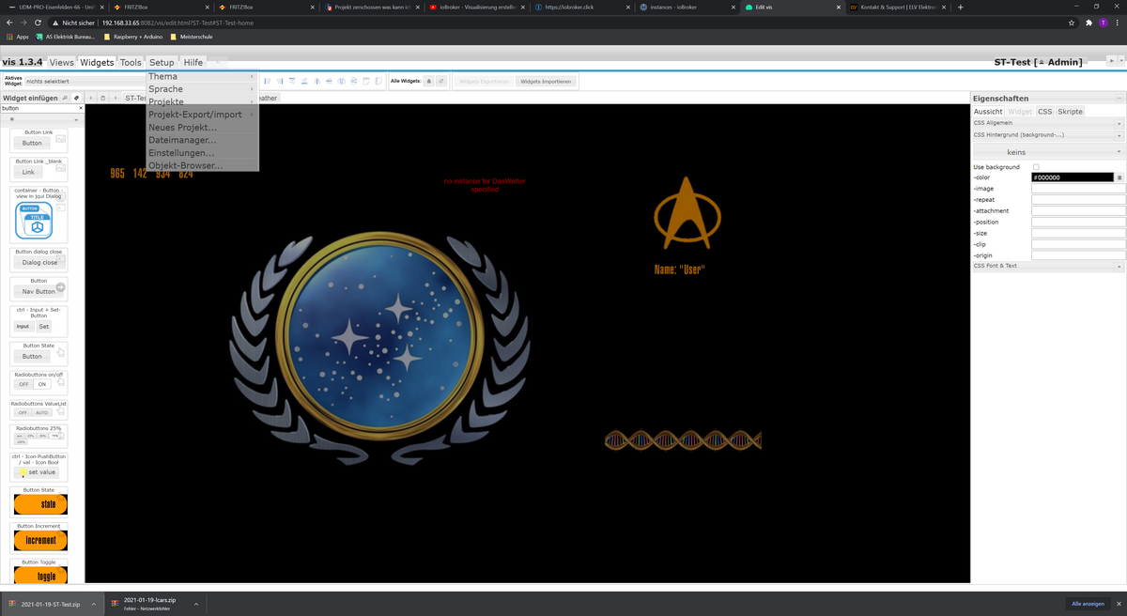Open the keins background preset dropdown
Screen dimensions: 1127x616
click(1047, 152)
